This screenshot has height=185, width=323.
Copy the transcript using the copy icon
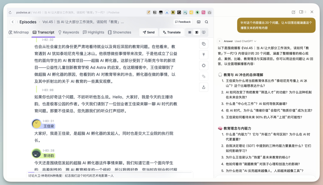[x=204, y=44]
